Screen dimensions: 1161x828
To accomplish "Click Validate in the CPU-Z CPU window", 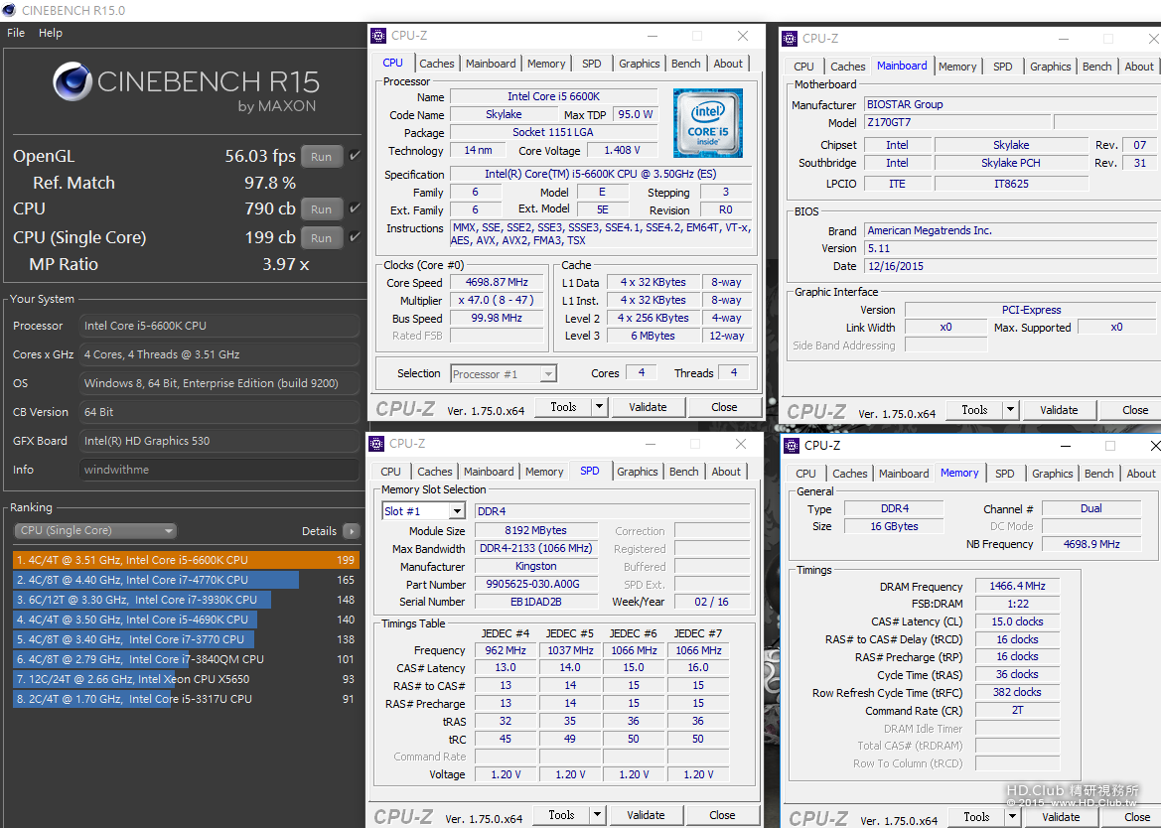I will [x=648, y=407].
